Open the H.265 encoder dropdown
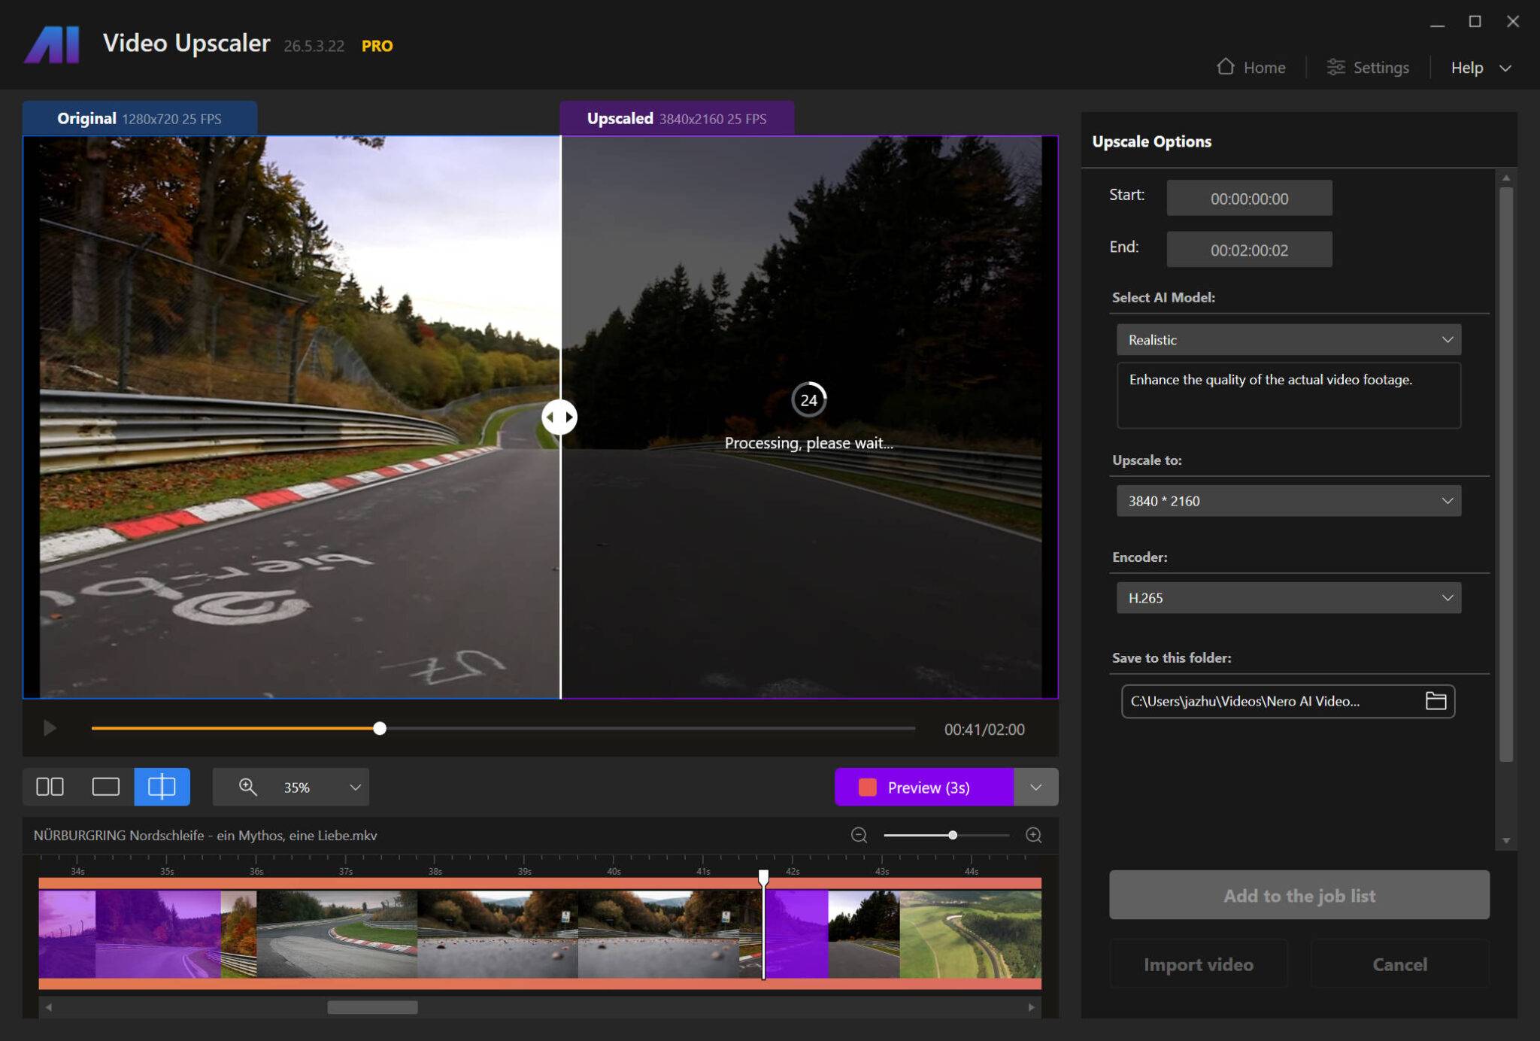 (x=1288, y=598)
